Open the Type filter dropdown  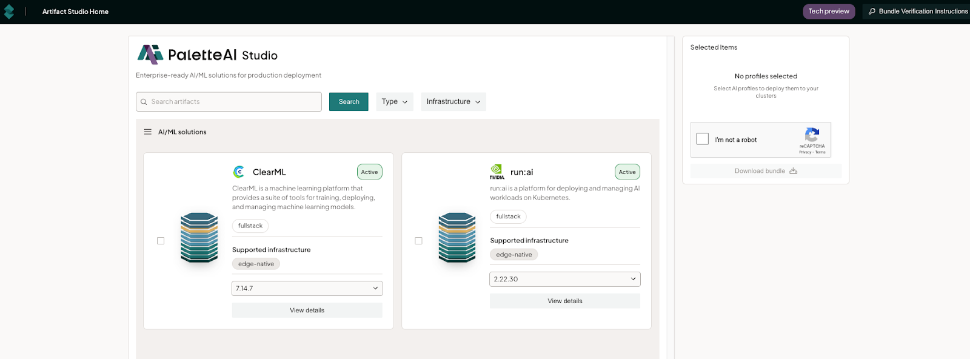[395, 102]
